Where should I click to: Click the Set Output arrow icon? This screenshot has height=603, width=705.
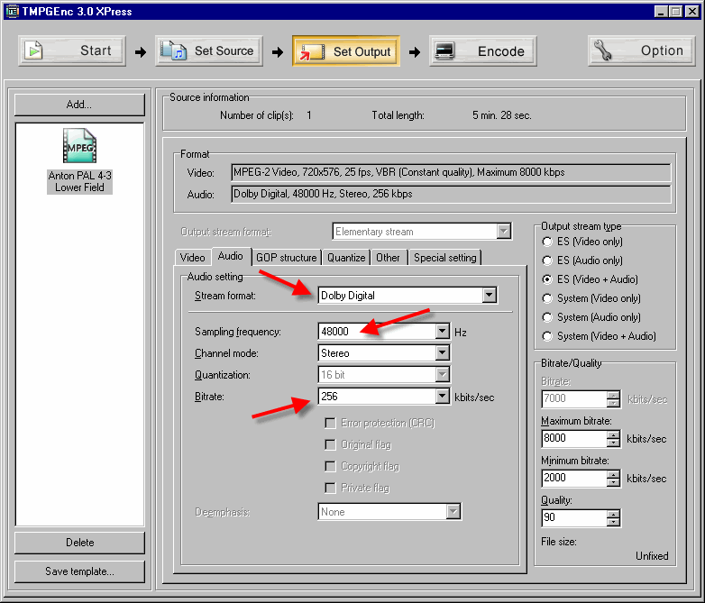(x=312, y=51)
